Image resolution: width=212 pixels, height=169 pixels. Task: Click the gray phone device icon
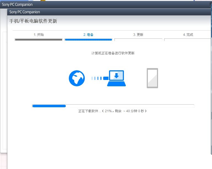pyautogui.click(x=152, y=78)
